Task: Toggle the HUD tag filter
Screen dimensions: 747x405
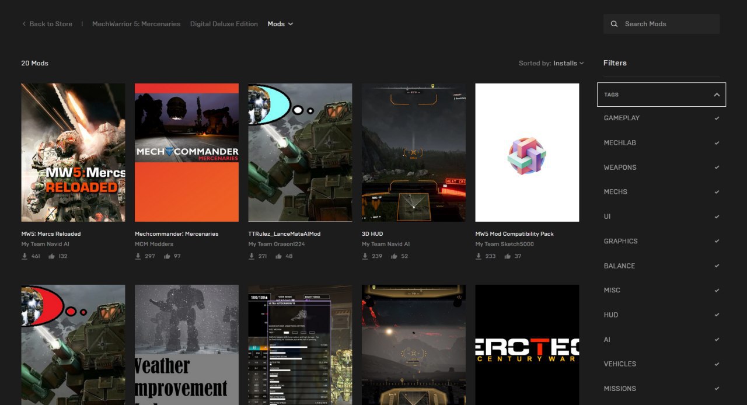Action: click(661, 315)
